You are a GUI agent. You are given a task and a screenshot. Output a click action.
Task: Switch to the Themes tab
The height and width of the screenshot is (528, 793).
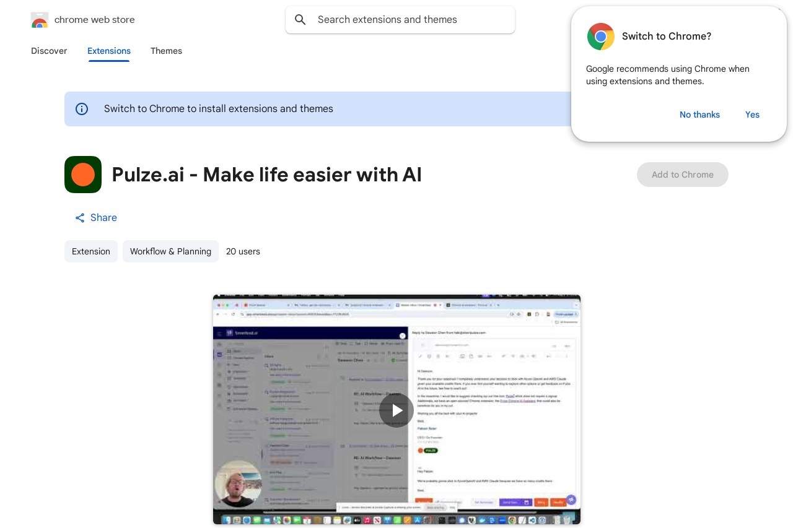pos(166,51)
